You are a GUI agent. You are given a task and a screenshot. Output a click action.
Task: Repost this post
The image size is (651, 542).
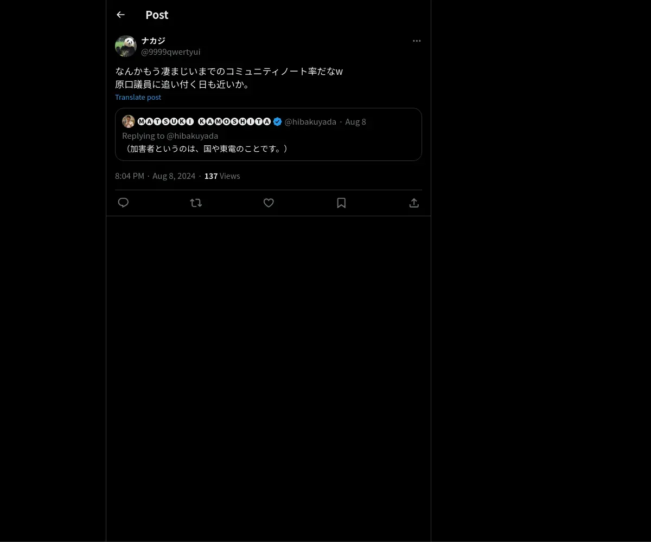click(x=196, y=203)
